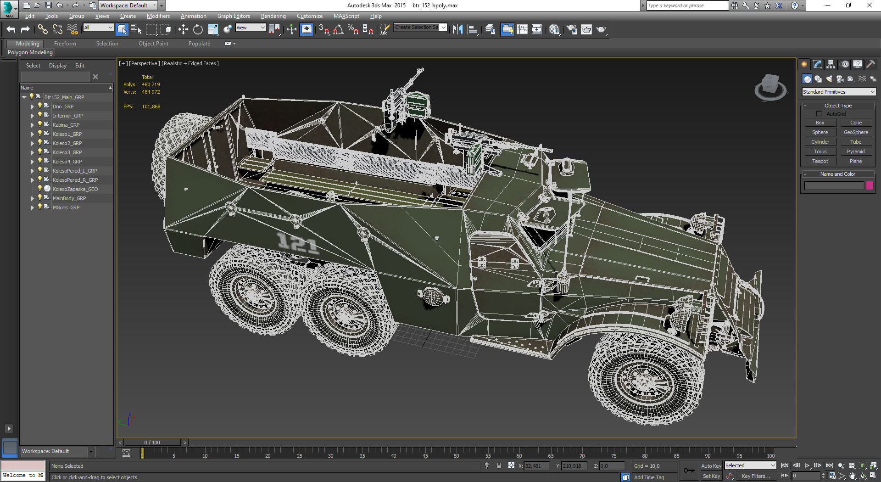Open the MAXScript menu
This screenshot has height=482, width=881.
pyautogui.click(x=346, y=16)
